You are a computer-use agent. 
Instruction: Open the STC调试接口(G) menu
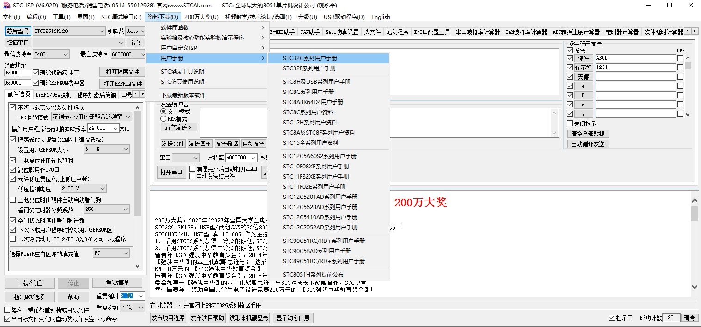coord(121,17)
